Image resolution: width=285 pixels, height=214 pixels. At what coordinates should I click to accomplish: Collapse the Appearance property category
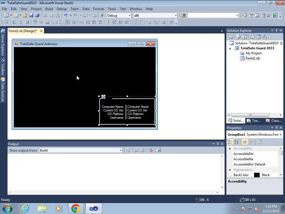(230, 170)
